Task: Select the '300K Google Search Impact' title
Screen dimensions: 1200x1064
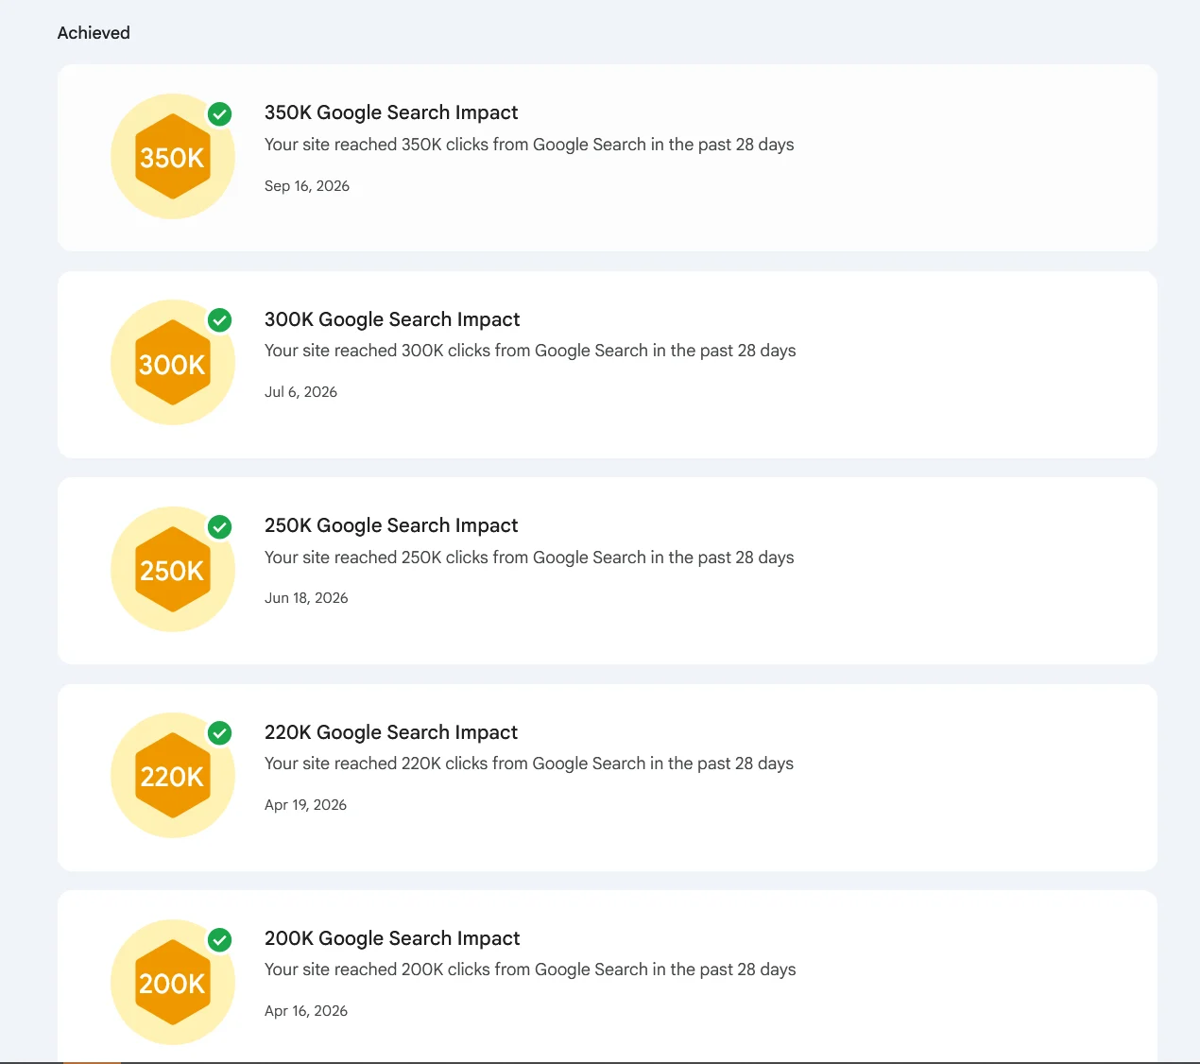Action: pos(392,319)
